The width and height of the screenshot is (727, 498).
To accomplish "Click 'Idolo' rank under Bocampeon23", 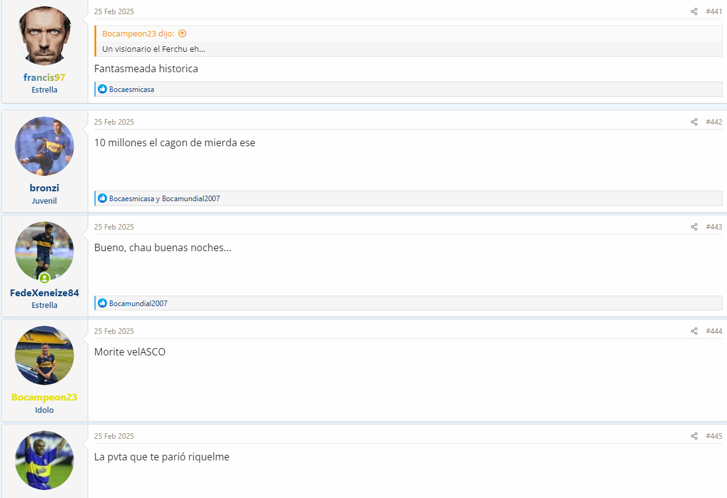I will (44, 410).
